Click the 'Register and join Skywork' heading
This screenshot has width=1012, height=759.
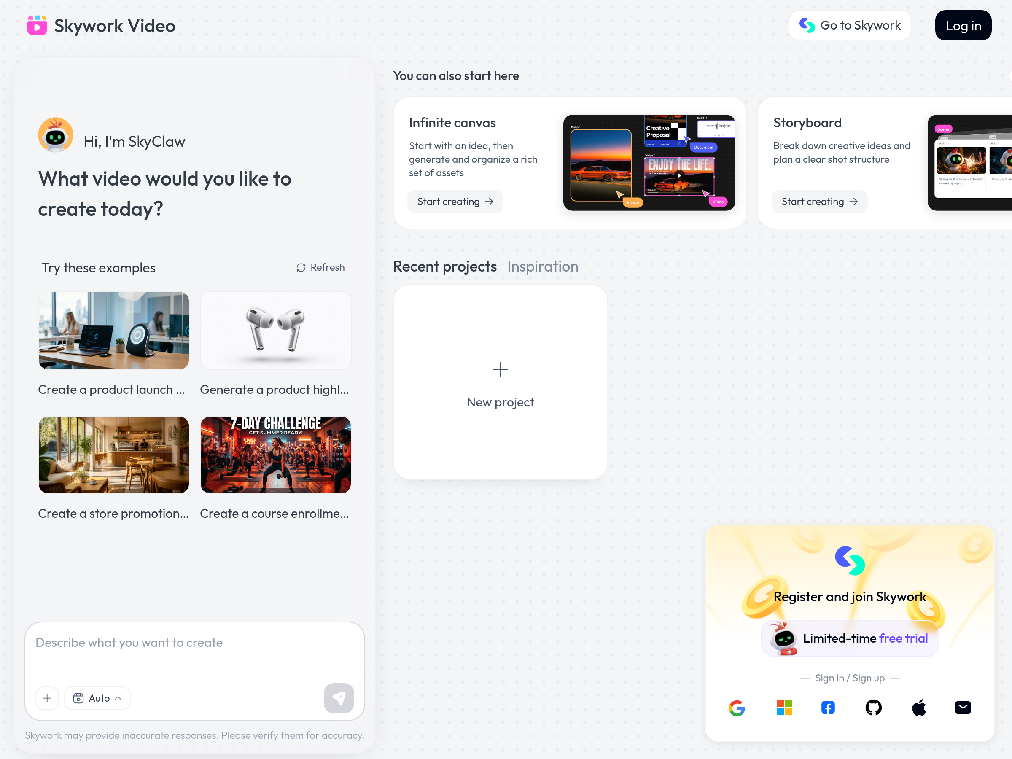(x=850, y=597)
